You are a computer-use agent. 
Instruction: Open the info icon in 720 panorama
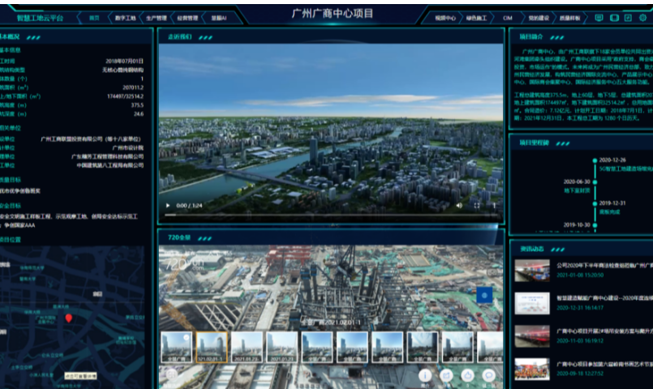(x=425, y=375)
